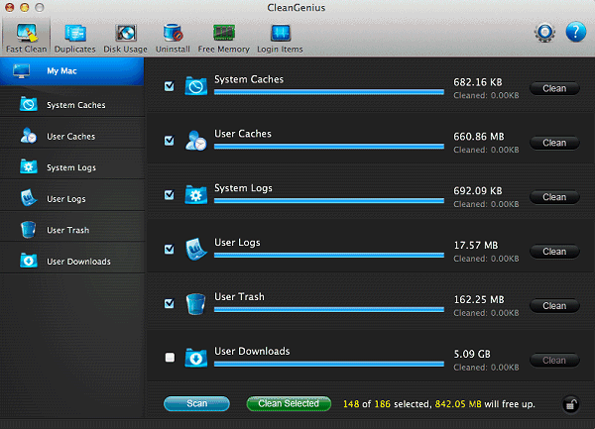Open settings via the gear icon
Screen dimensions: 595x429
click(x=543, y=32)
